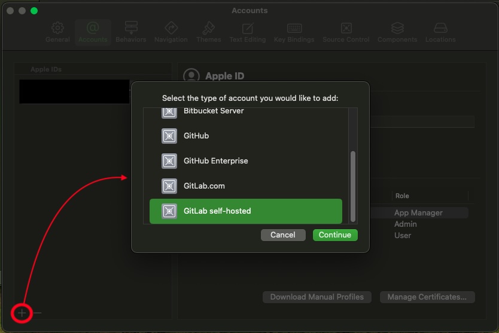
Task: Open the Components preferences pane
Action: (x=397, y=32)
